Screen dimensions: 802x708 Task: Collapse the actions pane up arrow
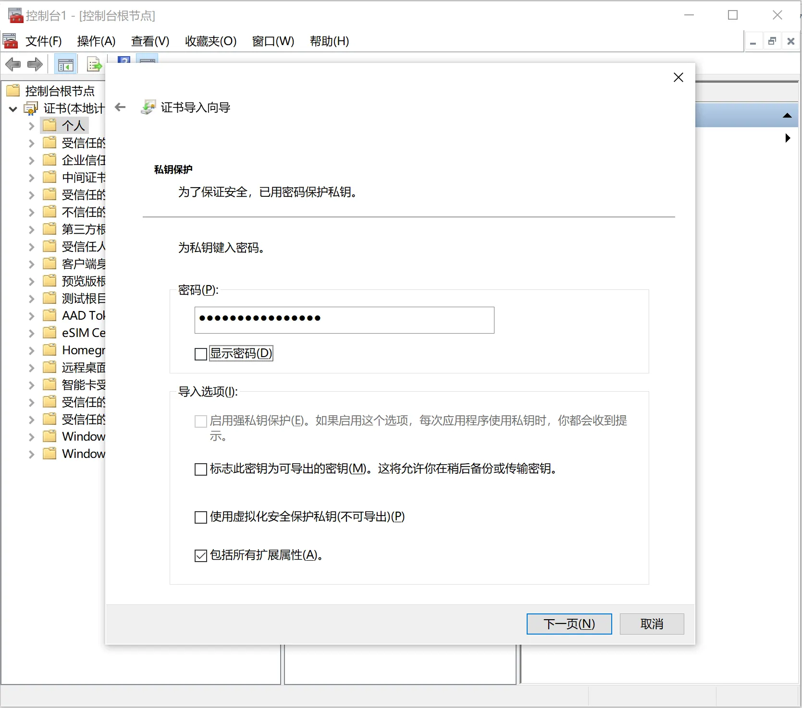point(787,115)
